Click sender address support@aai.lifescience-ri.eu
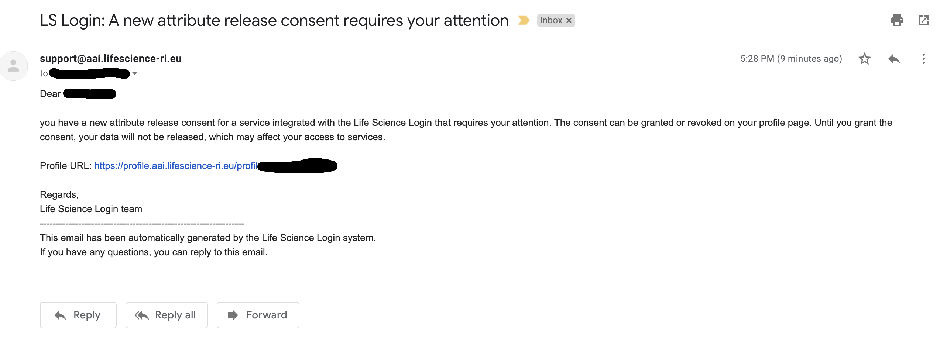 pos(111,58)
